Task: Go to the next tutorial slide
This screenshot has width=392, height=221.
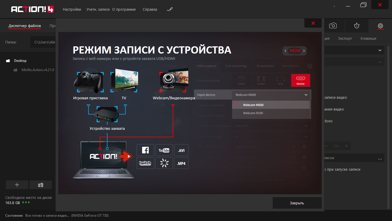Action: [304, 51]
